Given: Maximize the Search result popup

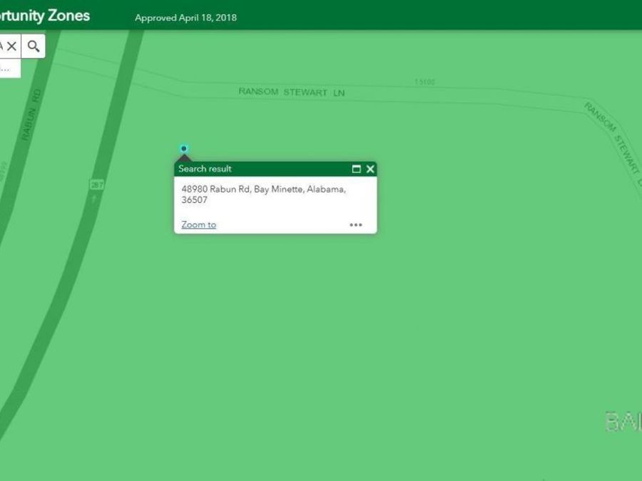Looking at the screenshot, I should [x=357, y=169].
